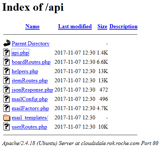Click the unknown-file icon beside boardRoutes.php
This screenshot has width=161, height=150.
pyautogui.click(x=6, y=62)
